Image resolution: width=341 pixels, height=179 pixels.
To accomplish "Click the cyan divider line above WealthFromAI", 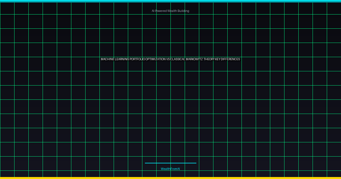I will (170, 163).
